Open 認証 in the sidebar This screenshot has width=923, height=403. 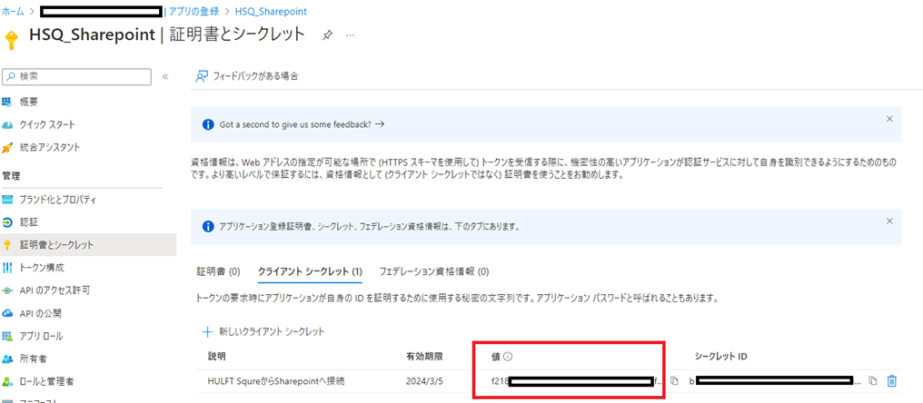pos(29,222)
